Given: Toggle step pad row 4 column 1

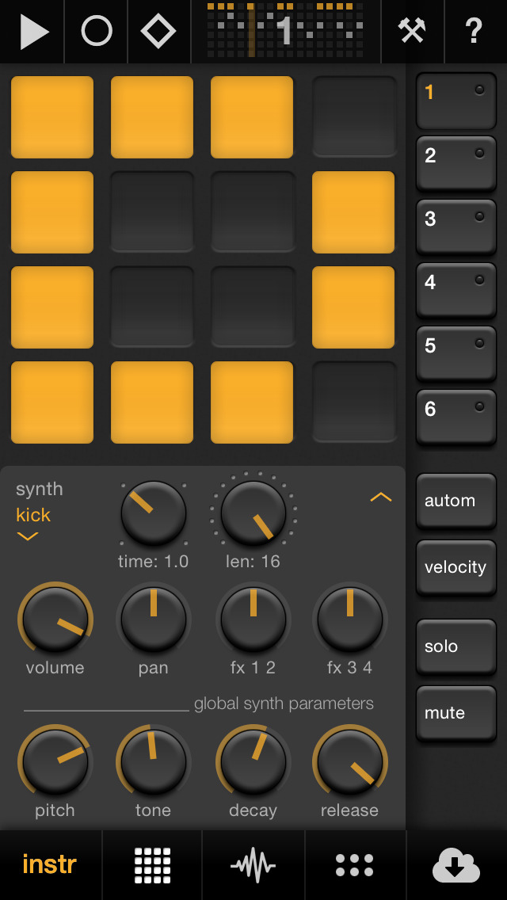Looking at the screenshot, I should (x=52, y=402).
